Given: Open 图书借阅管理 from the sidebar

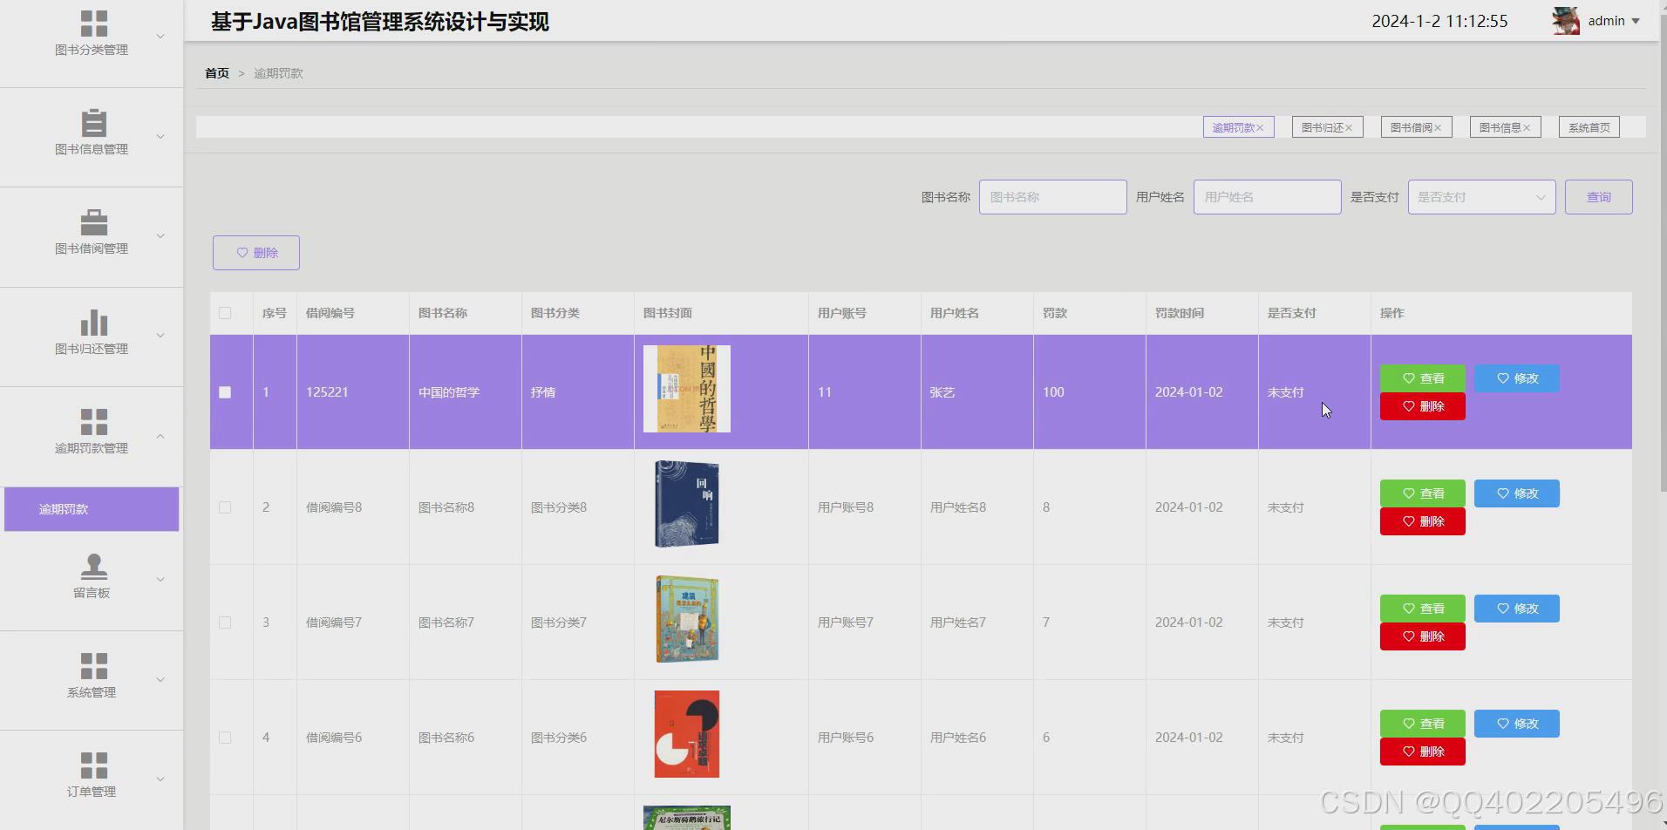Looking at the screenshot, I should (x=93, y=222).
